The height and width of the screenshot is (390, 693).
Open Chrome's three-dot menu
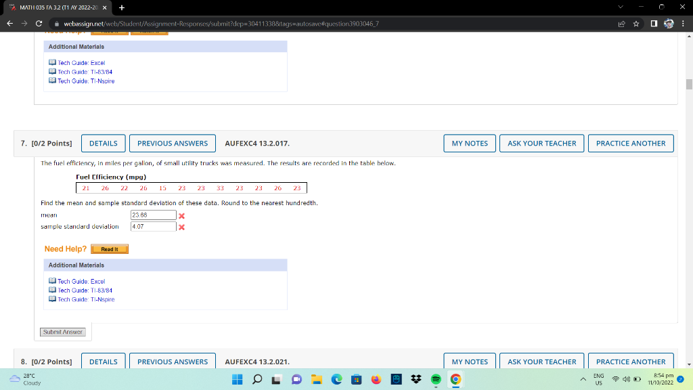coord(683,24)
